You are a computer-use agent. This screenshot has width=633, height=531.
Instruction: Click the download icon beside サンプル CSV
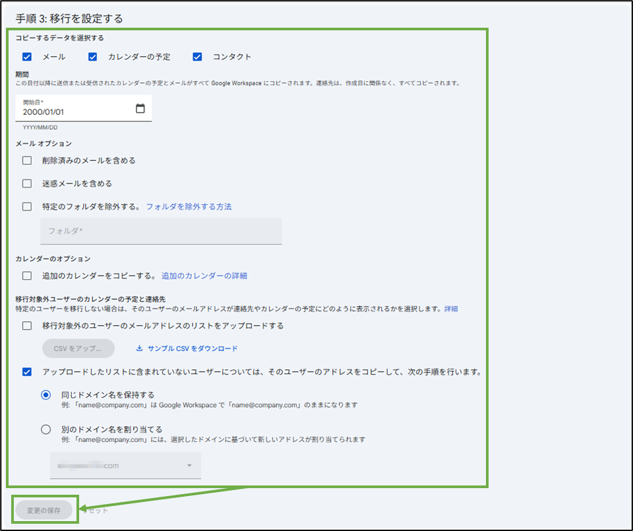139,348
